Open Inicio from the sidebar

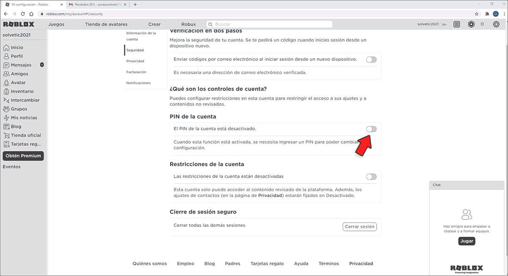[x=13, y=47]
